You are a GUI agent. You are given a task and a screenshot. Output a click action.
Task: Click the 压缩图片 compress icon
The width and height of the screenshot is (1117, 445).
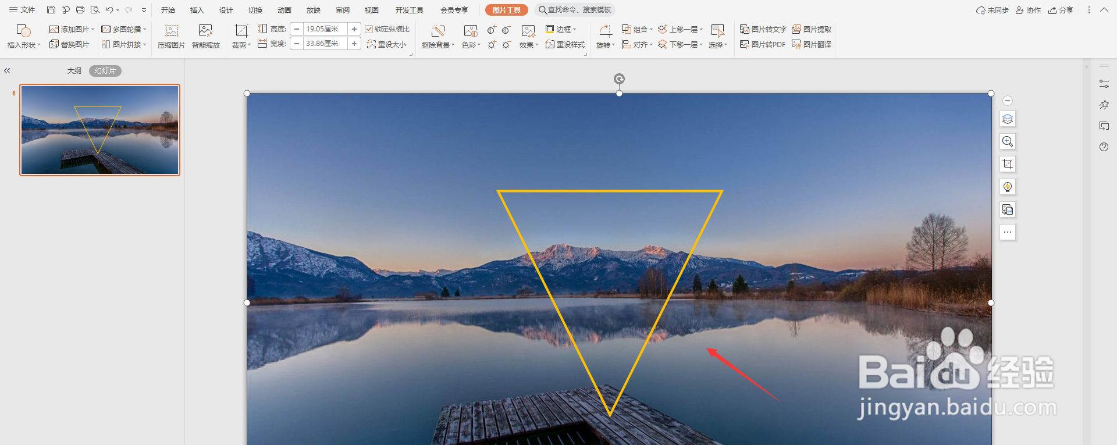tap(172, 30)
